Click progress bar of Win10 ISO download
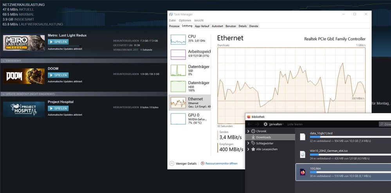Screen dimensions: 391x193 [350, 154]
